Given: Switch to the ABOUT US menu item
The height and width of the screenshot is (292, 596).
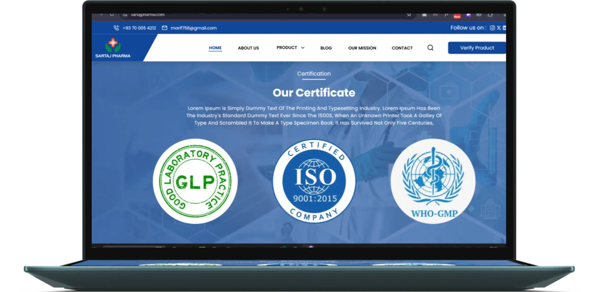Looking at the screenshot, I should [248, 48].
